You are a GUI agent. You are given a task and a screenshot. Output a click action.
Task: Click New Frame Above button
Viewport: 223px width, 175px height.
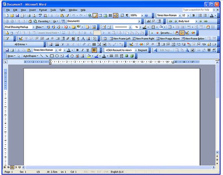(168, 39)
